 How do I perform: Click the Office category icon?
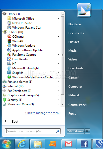5,14
